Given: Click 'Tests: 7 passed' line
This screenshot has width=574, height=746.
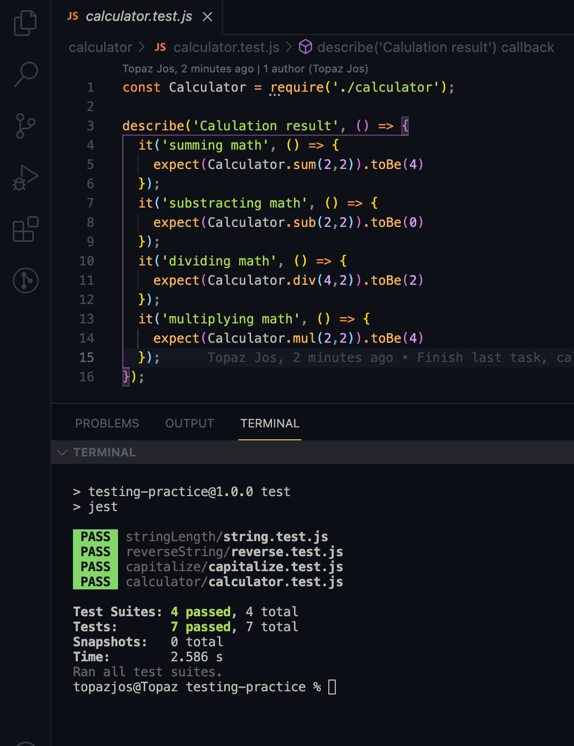Looking at the screenshot, I should tap(186, 627).
